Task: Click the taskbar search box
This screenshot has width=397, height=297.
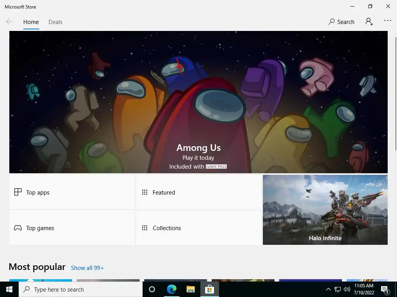Action: (x=81, y=289)
